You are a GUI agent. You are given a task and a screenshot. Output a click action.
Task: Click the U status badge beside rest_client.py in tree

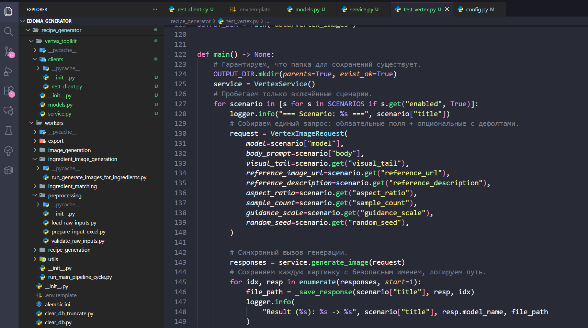156,87
